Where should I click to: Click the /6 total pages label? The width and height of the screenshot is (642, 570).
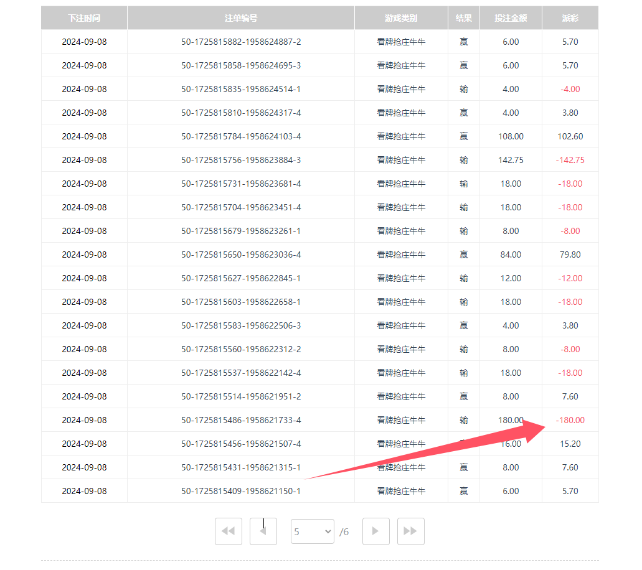coord(344,531)
